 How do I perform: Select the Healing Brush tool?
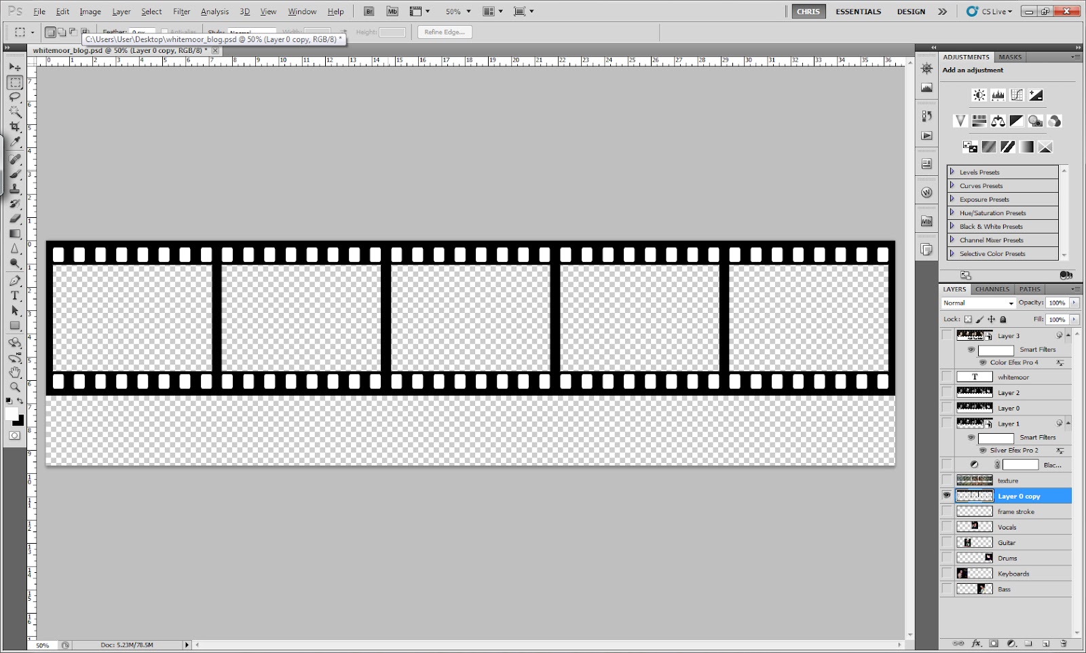tap(15, 157)
